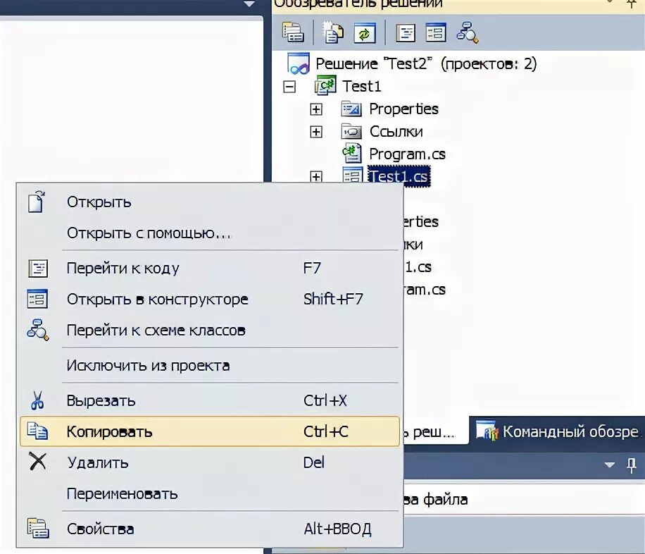Switch to the Командный обозреватель tab

557,431
